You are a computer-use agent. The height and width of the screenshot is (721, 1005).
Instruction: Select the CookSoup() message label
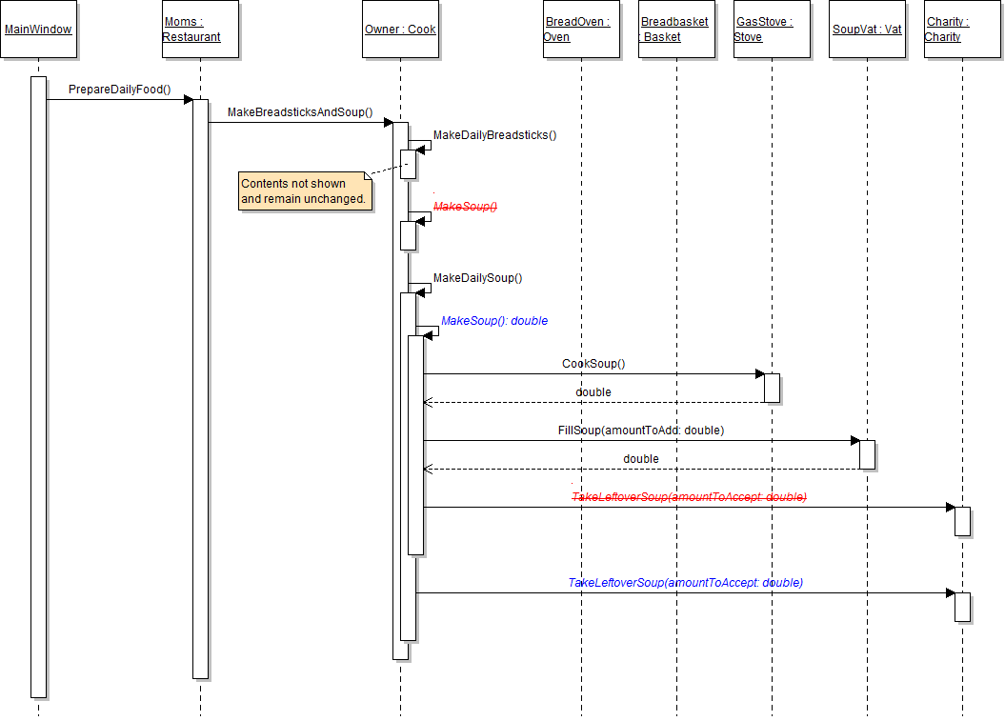(x=593, y=364)
